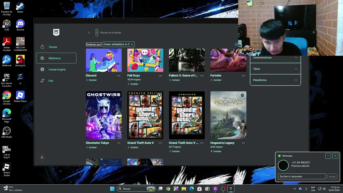Viewport: 343px width, 193px height.
Task: Click the WhatsApp reply text field
Action: (x=302, y=176)
